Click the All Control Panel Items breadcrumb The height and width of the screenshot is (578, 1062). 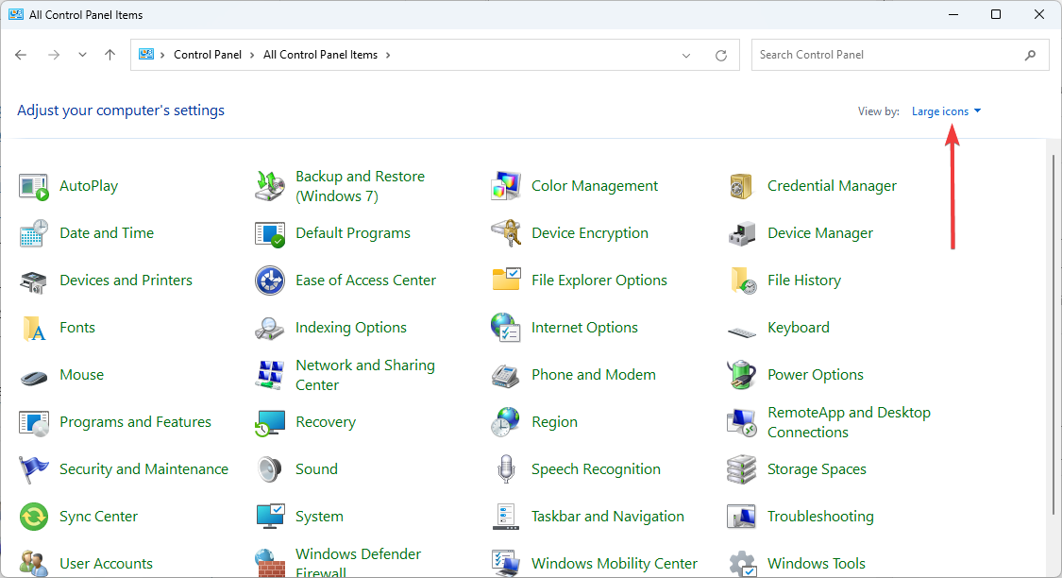pyautogui.click(x=320, y=55)
